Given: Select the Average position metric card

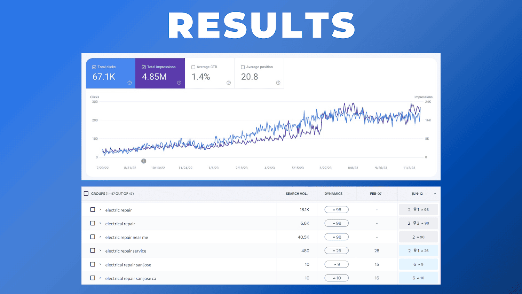Looking at the screenshot, I should (x=259, y=73).
